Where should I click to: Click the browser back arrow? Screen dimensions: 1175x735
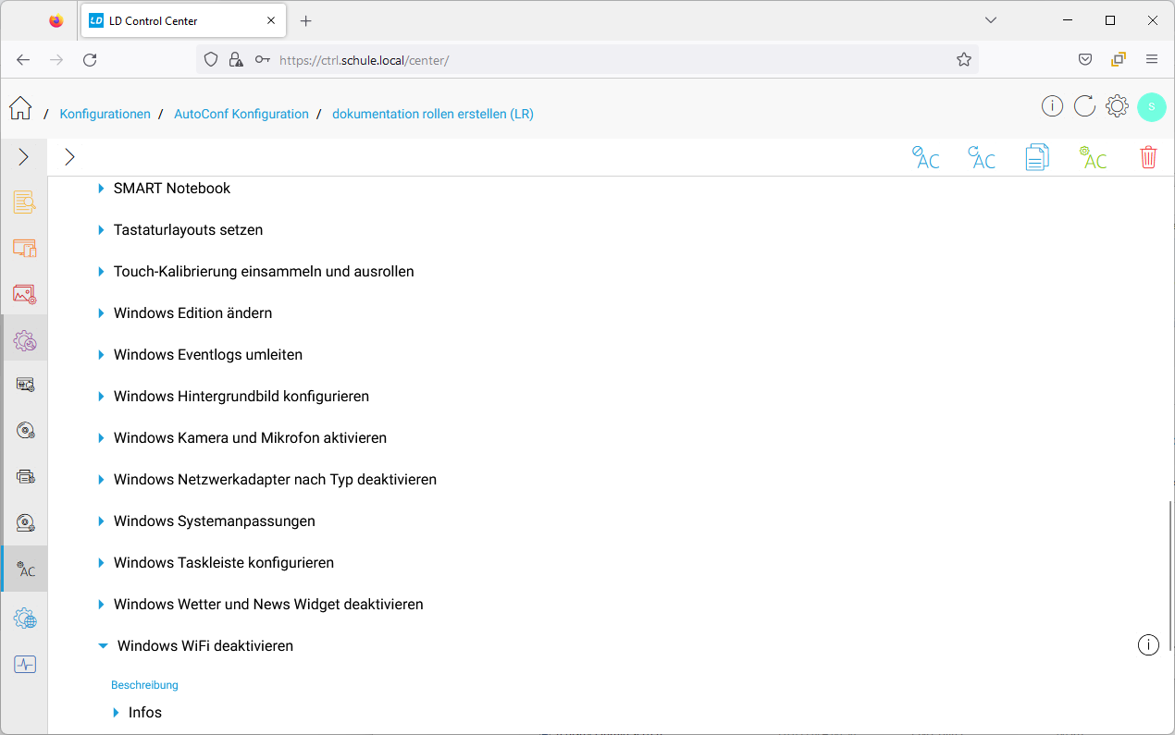click(23, 59)
